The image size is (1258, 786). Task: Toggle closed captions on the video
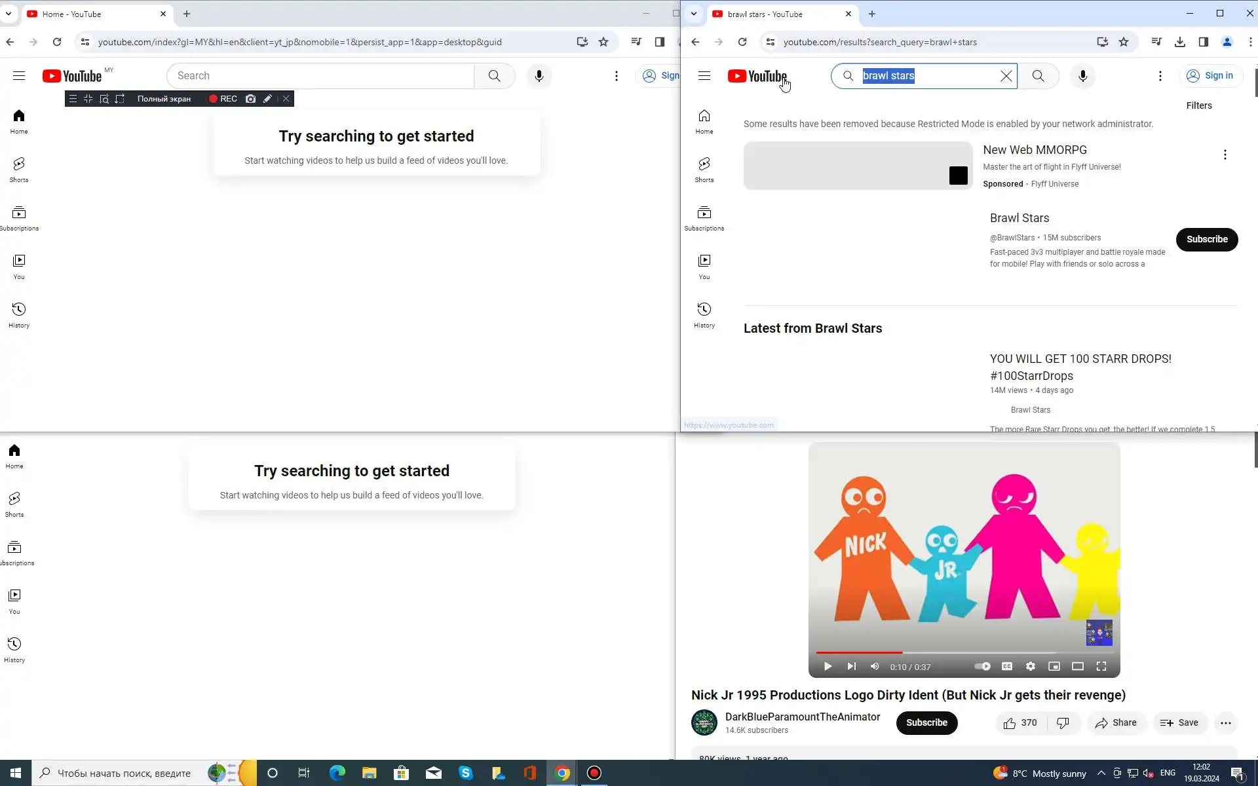1006,666
